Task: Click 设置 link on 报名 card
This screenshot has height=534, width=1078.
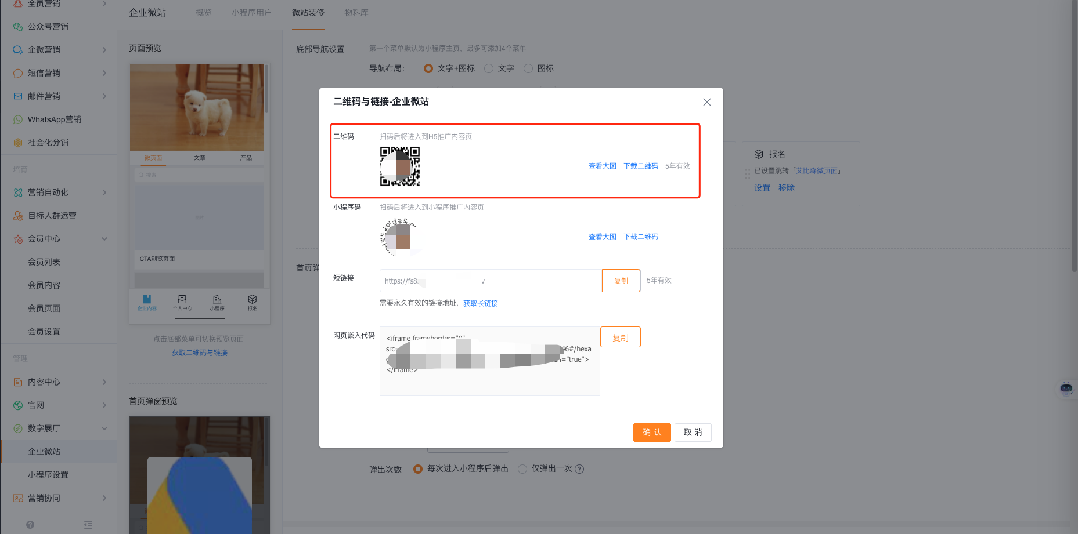Action: pos(762,188)
